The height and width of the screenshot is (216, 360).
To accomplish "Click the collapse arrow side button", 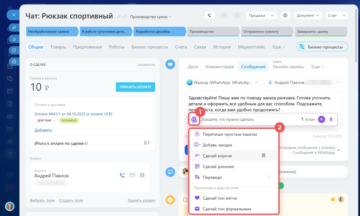I will tap(14, 39).
